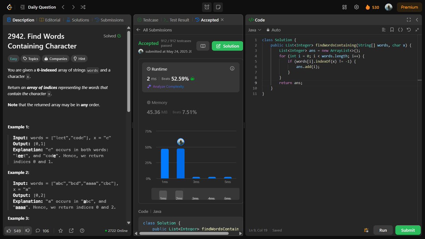Expand the Companies tag

(56, 59)
